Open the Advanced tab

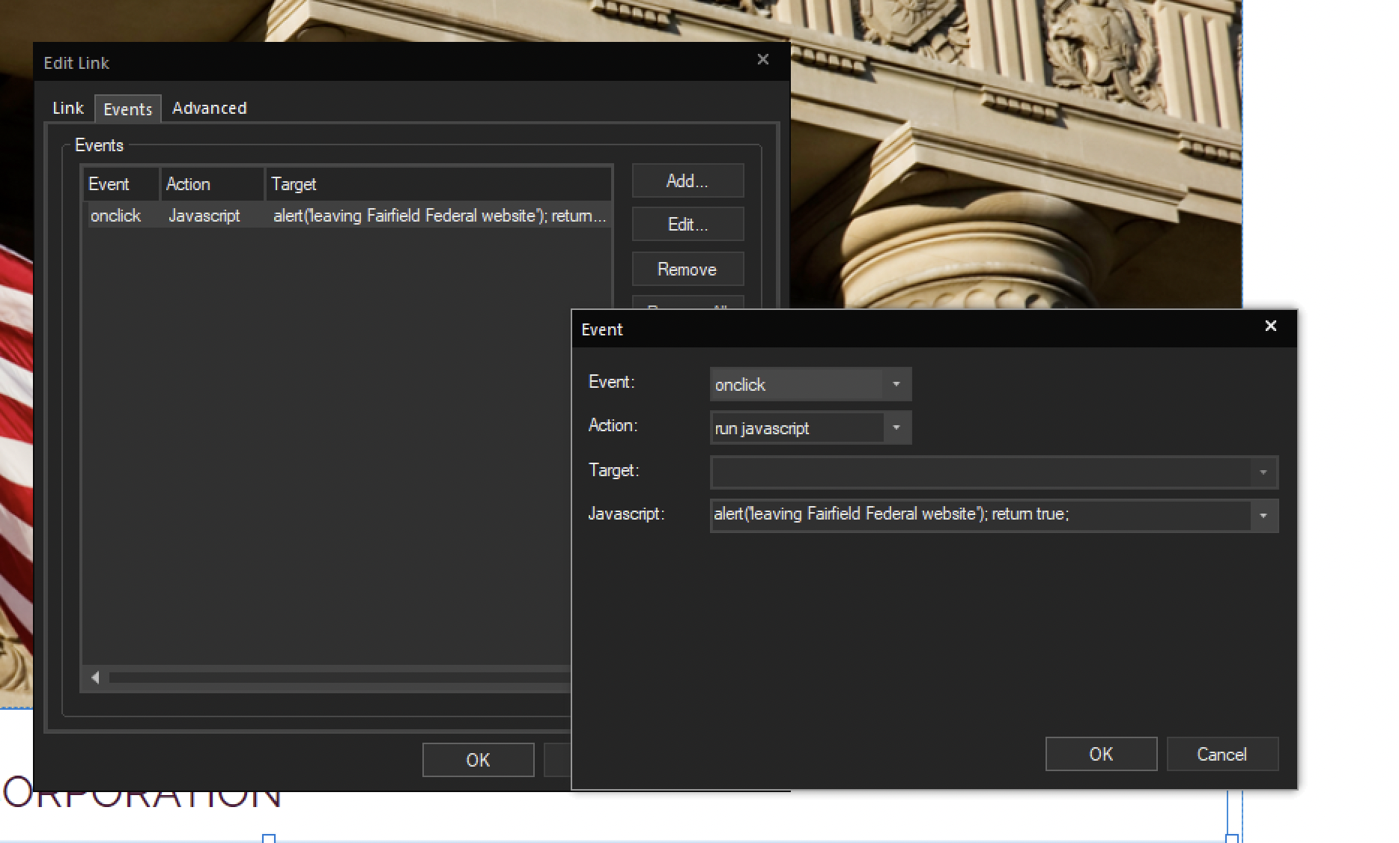coord(209,108)
